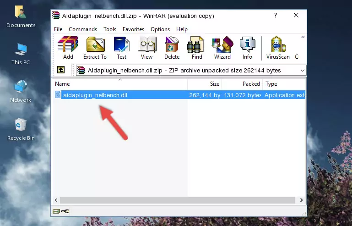Open the archive path dropdown
This screenshot has width=352, height=226.
pyautogui.click(x=303, y=71)
